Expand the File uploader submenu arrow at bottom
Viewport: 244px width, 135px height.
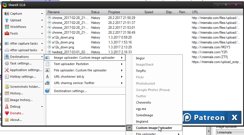(179, 134)
